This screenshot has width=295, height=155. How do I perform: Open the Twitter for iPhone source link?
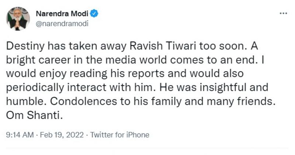coord(119,135)
